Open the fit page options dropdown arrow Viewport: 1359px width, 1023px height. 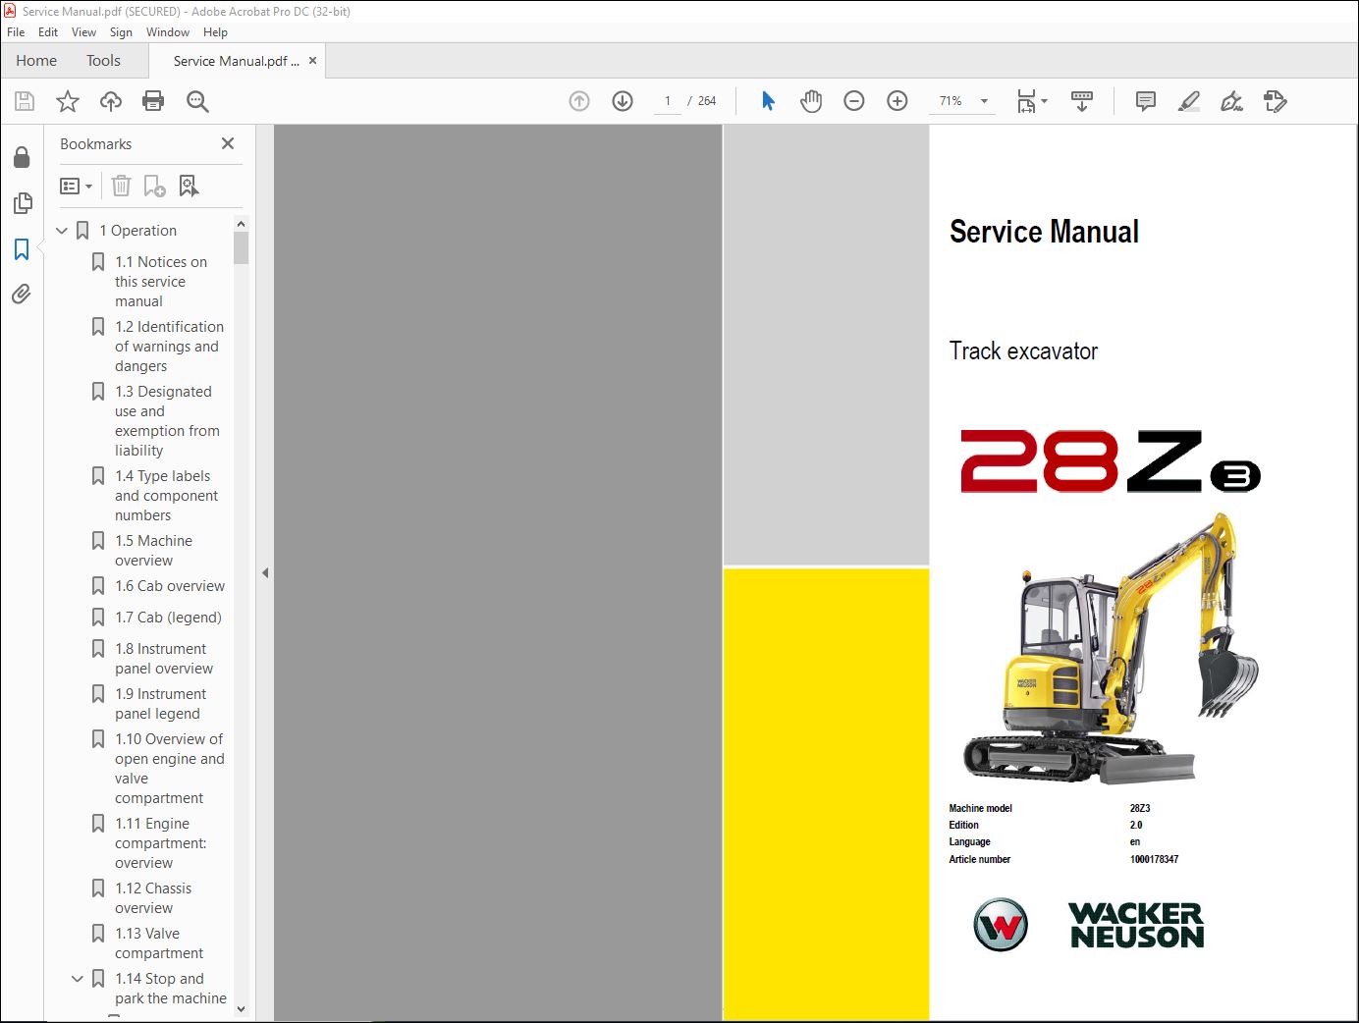click(1044, 101)
